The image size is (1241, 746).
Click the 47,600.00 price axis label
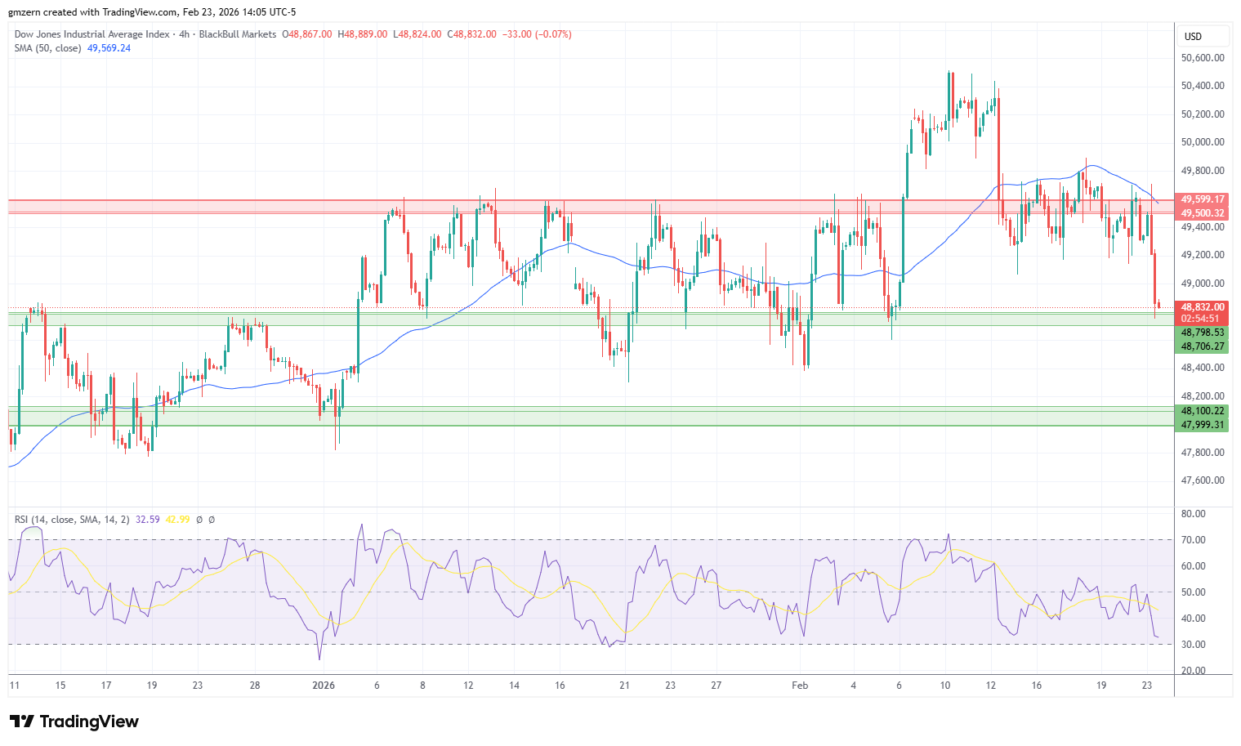(x=1203, y=480)
